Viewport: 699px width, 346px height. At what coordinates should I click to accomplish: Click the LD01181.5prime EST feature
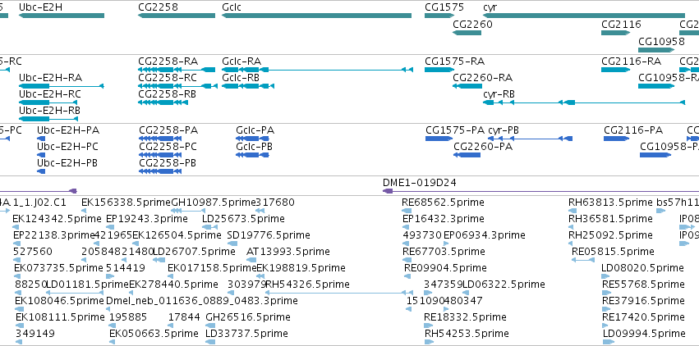click(x=75, y=293)
